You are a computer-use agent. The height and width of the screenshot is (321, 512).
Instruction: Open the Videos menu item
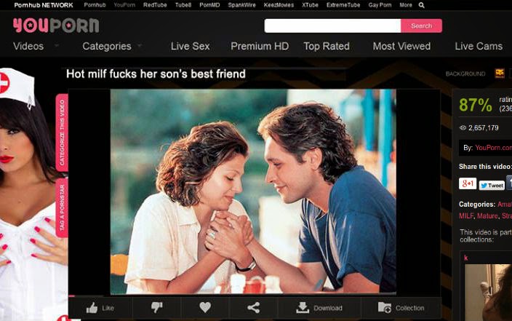(28, 46)
